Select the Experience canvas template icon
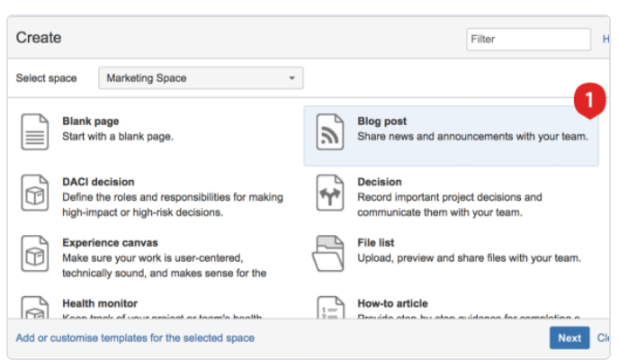The height and width of the screenshot is (360, 619). (35, 253)
